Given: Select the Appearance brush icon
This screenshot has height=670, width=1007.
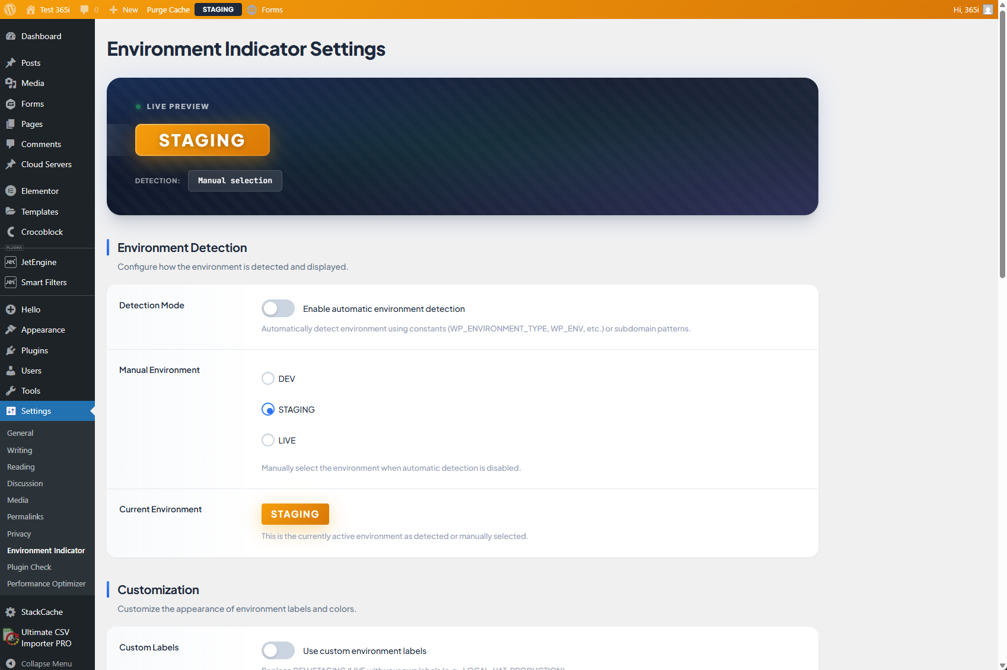Looking at the screenshot, I should tap(11, 330).
